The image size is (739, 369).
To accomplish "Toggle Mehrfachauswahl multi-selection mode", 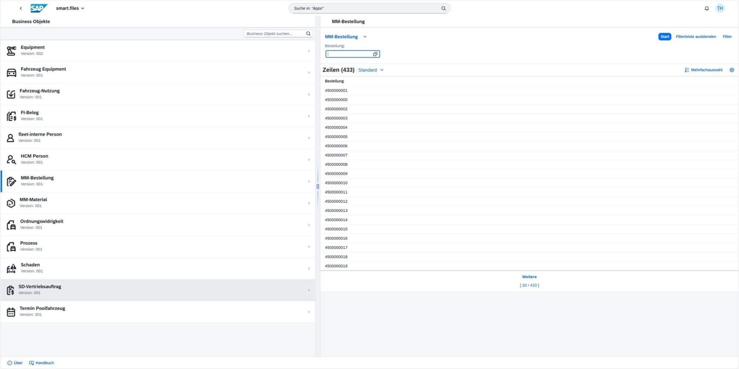I will tap(703, 70).
